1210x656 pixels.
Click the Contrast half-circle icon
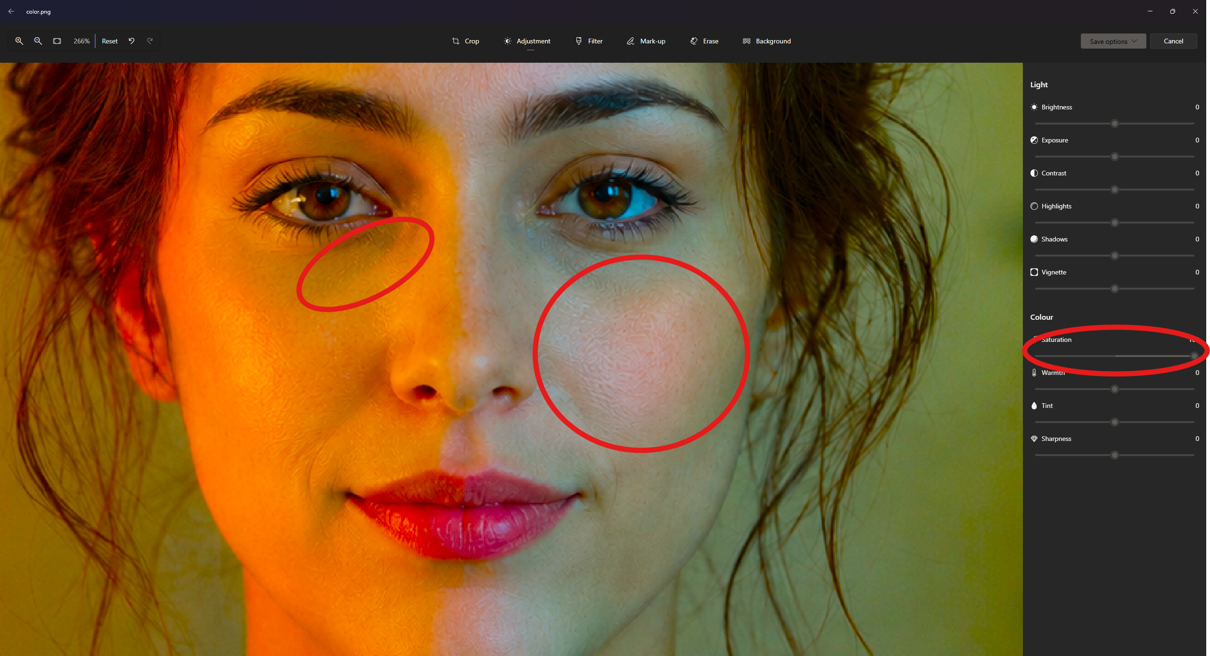(x=1034, y=173)
